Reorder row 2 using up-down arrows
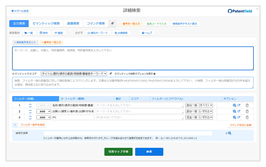Image resolution: width=266 pixels, height=167 pixels. pos(30,111)
